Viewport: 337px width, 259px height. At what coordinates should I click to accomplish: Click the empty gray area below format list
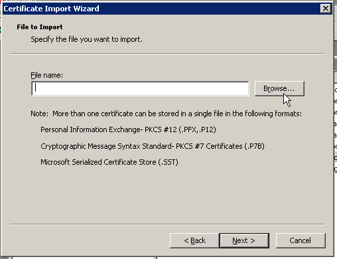click(x=168, y=195)
